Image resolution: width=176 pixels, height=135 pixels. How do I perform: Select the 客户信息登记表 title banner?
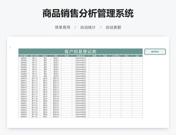pos(81,51)
